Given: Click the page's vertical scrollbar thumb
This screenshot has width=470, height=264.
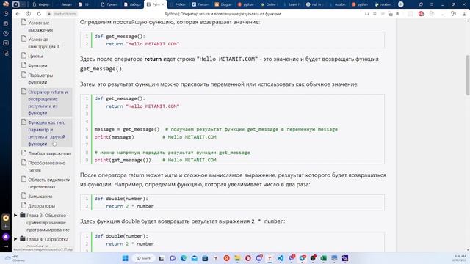Looking at the screenshot, I should click(x=468, y=75).
